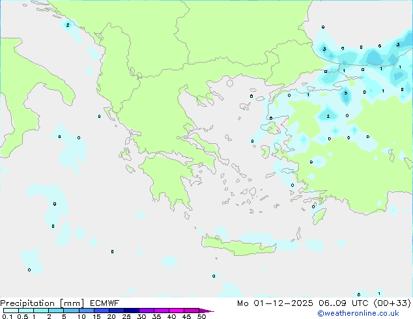Viewport: 413px width, 319px height.
Task: Pick the legend swatch between 2 and 5
Action: (x=56, y=311)
